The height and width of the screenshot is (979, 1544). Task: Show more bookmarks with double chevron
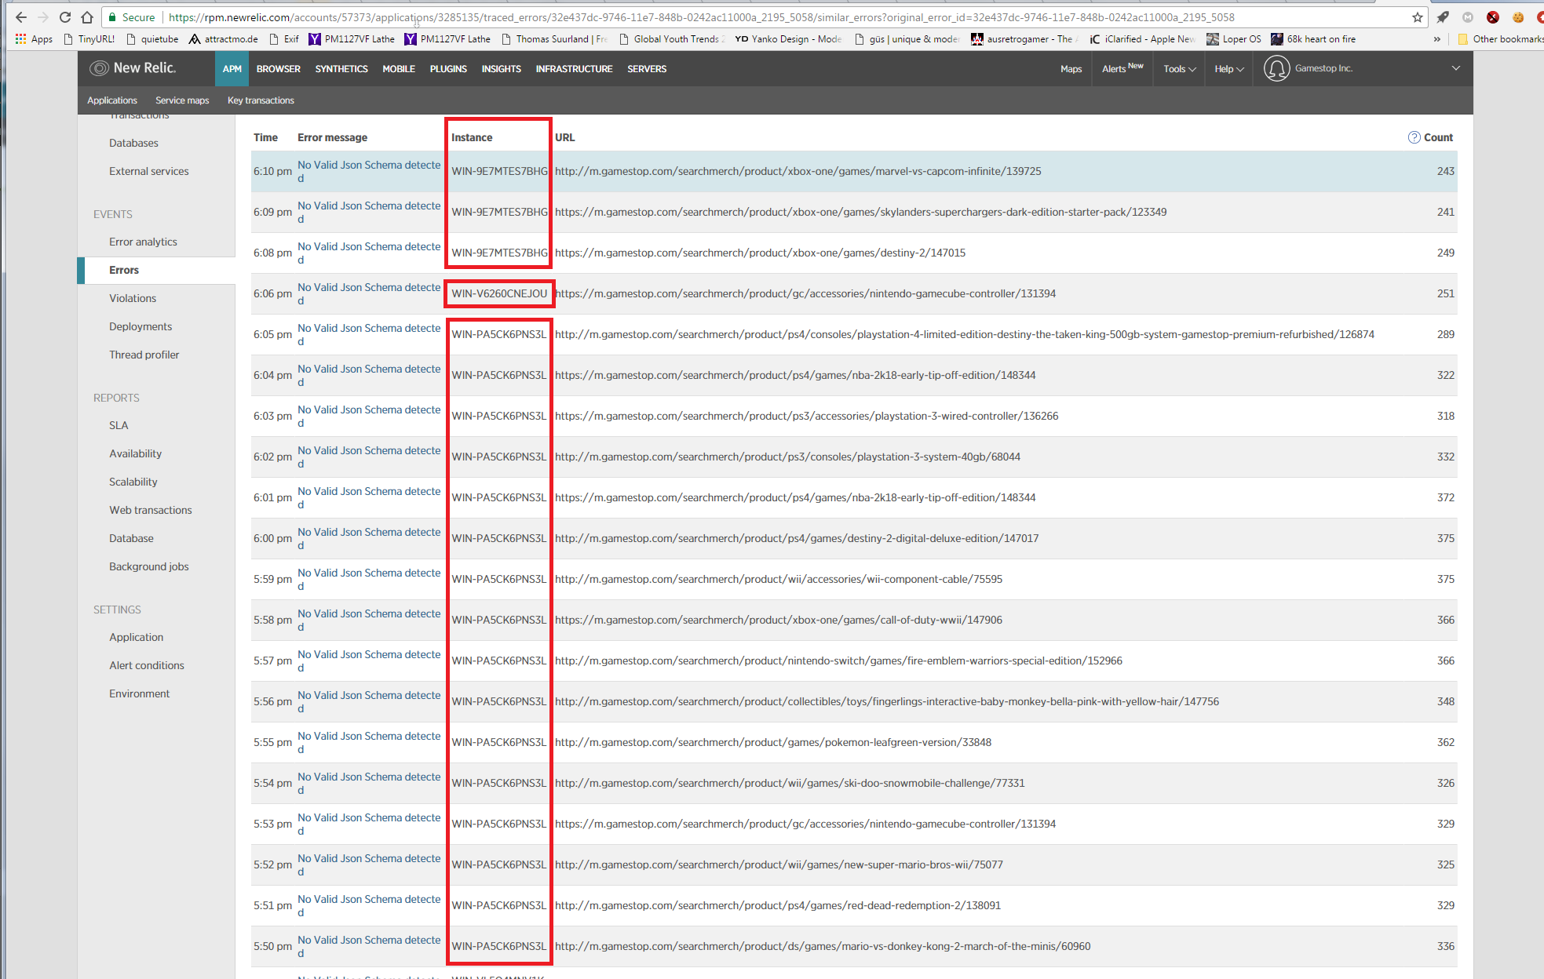1437,39
